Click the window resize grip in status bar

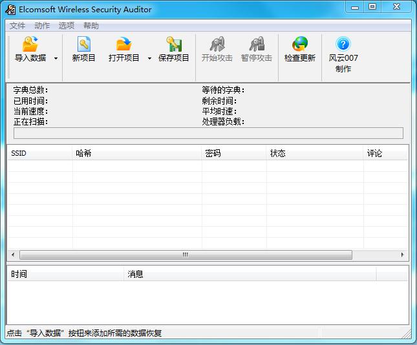tap(407, 333)
